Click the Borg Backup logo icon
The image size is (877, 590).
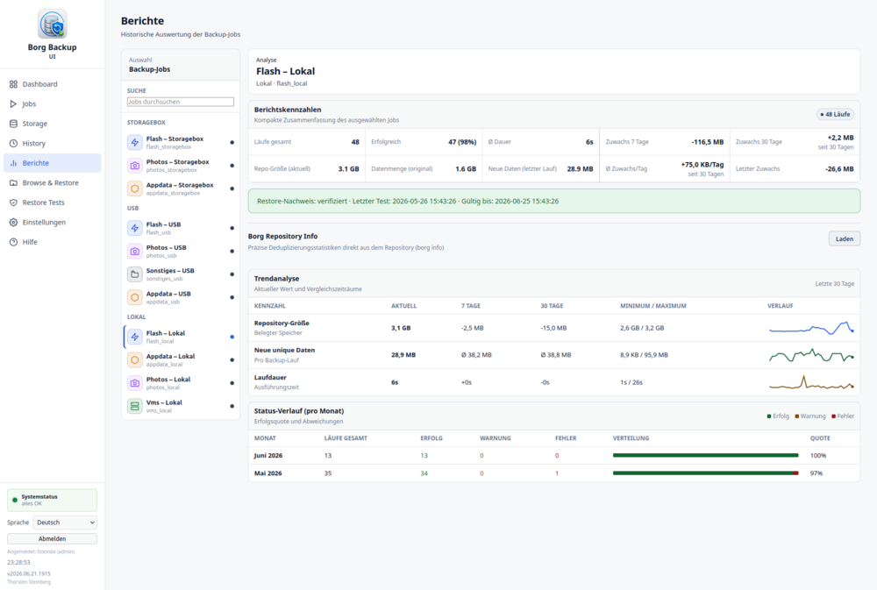tap(52, 24)
